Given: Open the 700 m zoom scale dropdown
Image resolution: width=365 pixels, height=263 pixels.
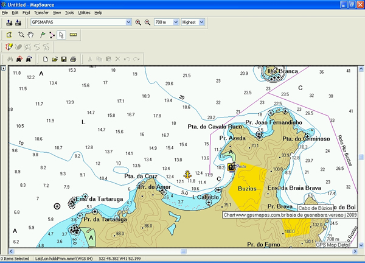Looking at the screenshot, I should click(x=176, y=23).
